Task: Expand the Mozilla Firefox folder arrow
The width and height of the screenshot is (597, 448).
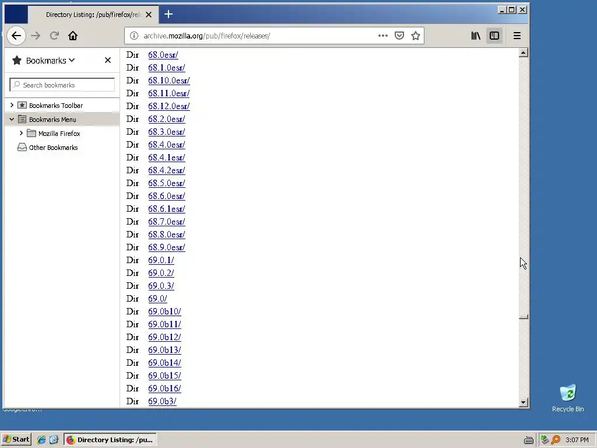Action: (x=22, y=134)
